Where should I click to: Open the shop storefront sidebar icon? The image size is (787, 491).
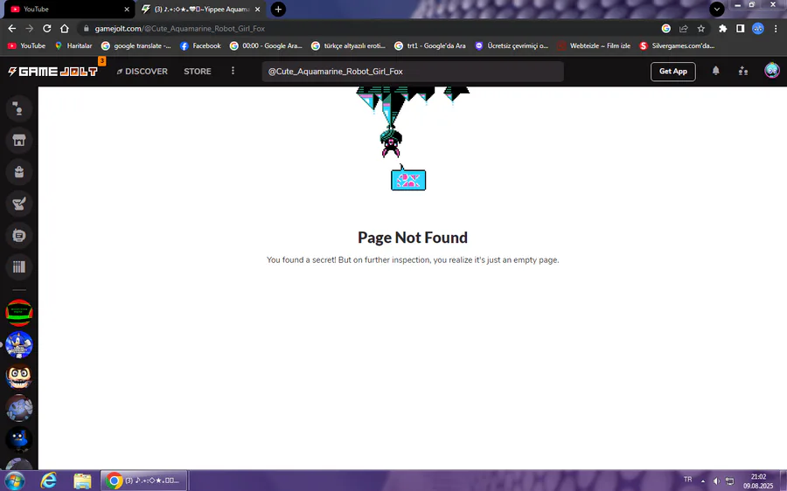pos(19,140)
